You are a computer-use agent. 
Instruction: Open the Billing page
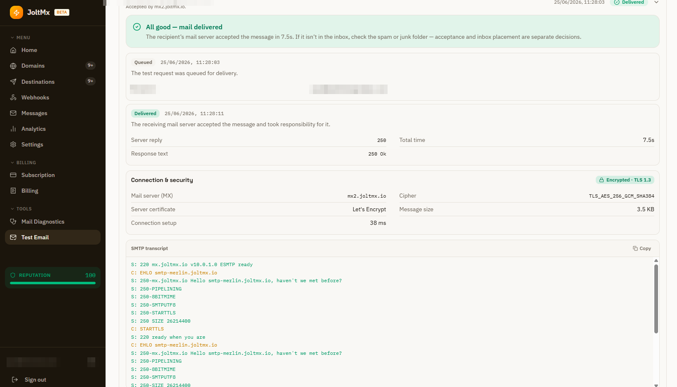click(x=53, y=191)
